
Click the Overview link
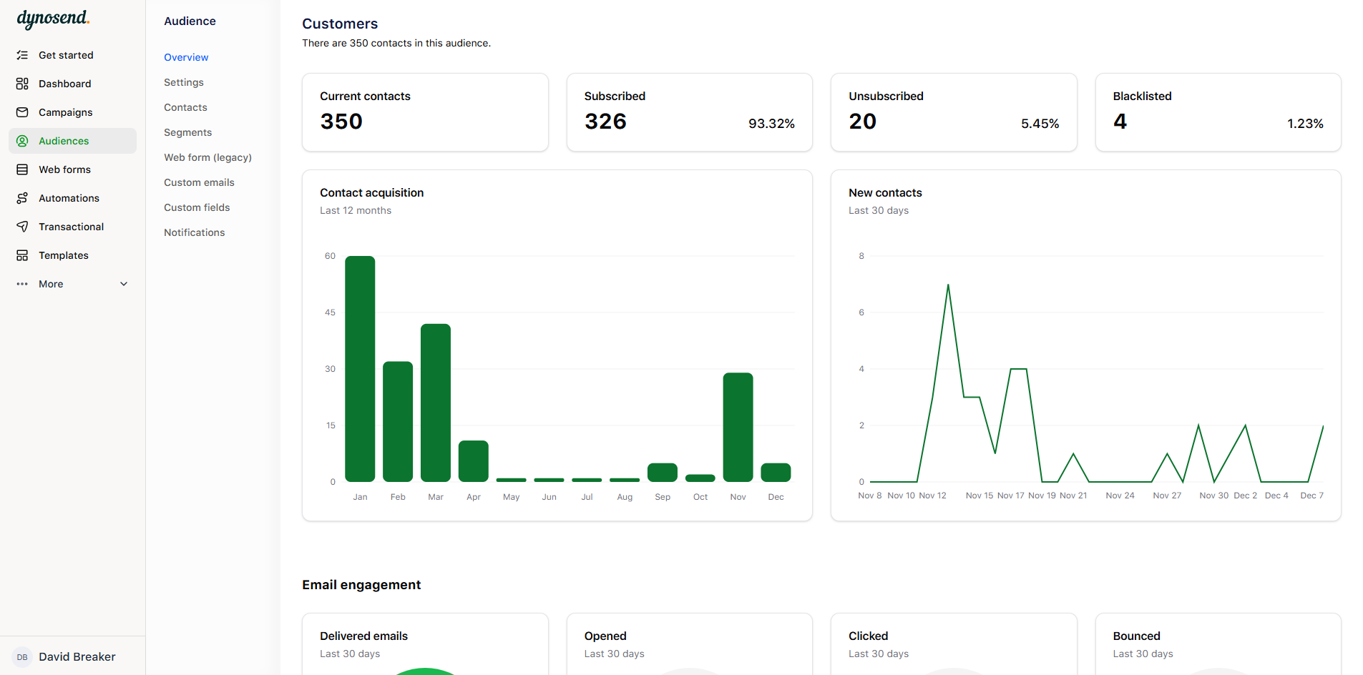[186, 57]
